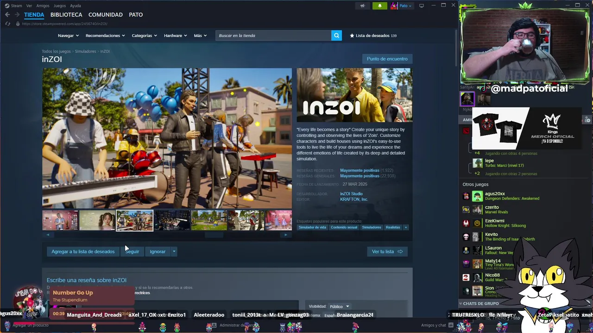This screenshot has width=593, height=333.
Task: Expand the Categorías dropdown
Action: coord(144,36)
